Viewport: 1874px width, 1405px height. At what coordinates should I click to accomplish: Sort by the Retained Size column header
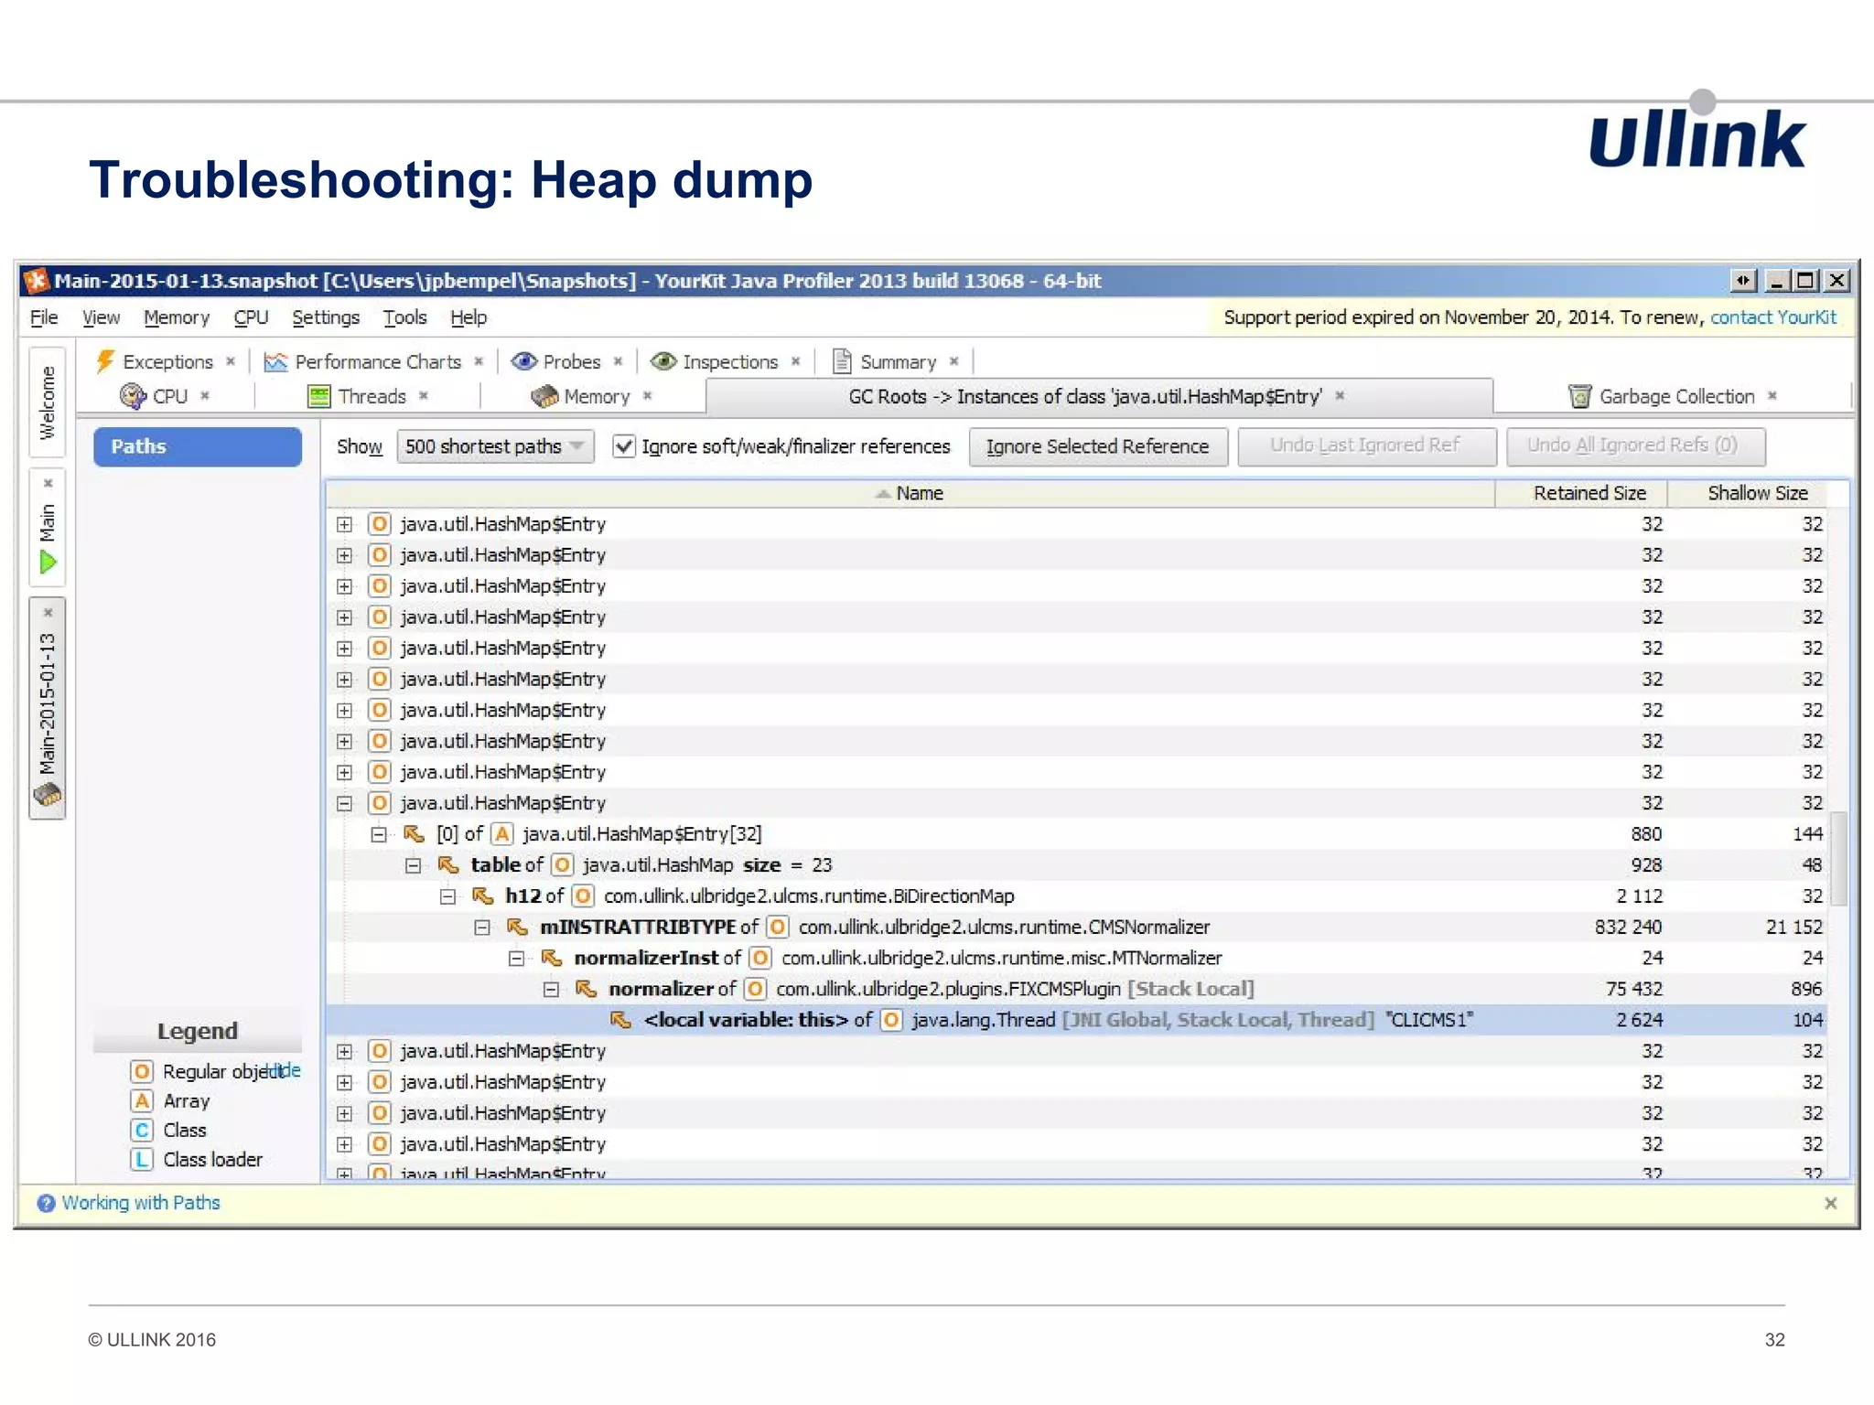1581,493
